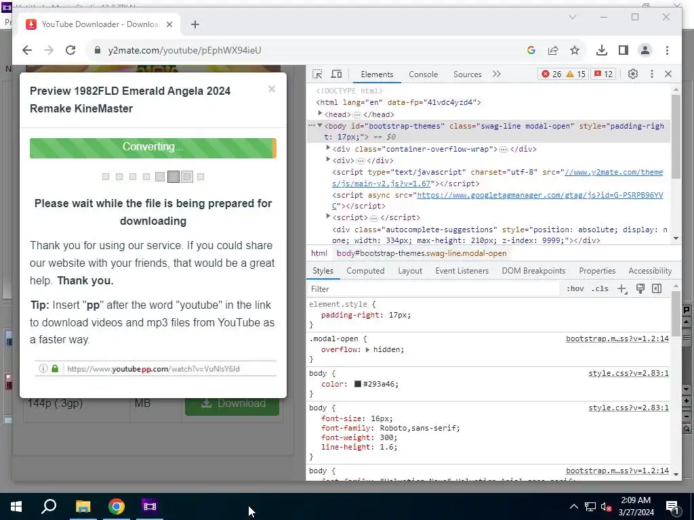Image resolution: width=694 pixels, height=520 pixels.
Task: Open the Event Listeners sub-tab
Action: tap(462, 271)
